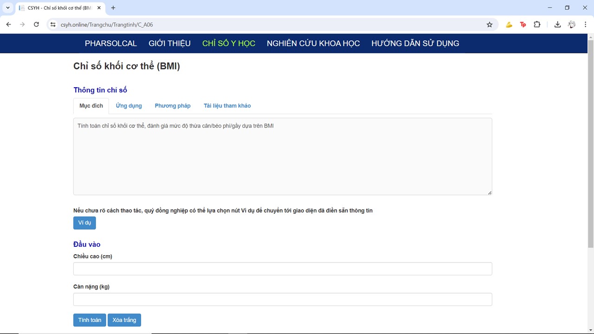The image size is (594, 334).
Task: Focus the Chiều cao (cm) input field
Action: (x=283, y=269)
